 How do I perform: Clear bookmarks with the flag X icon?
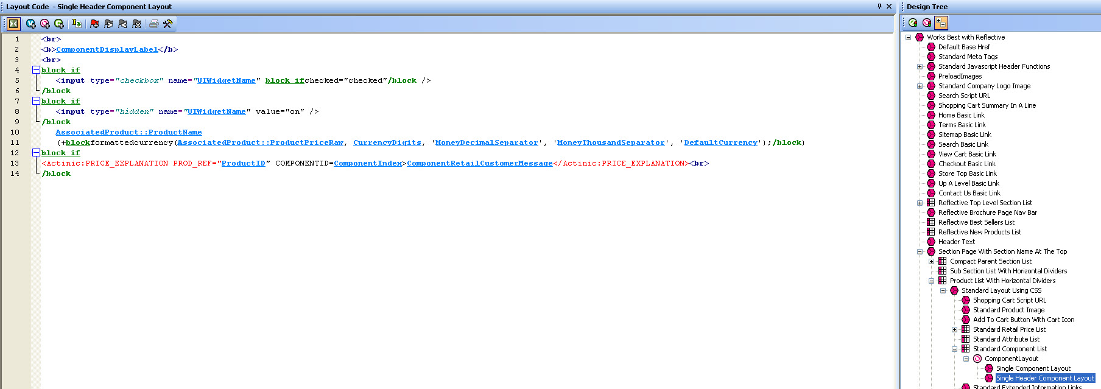click(137, 24)
